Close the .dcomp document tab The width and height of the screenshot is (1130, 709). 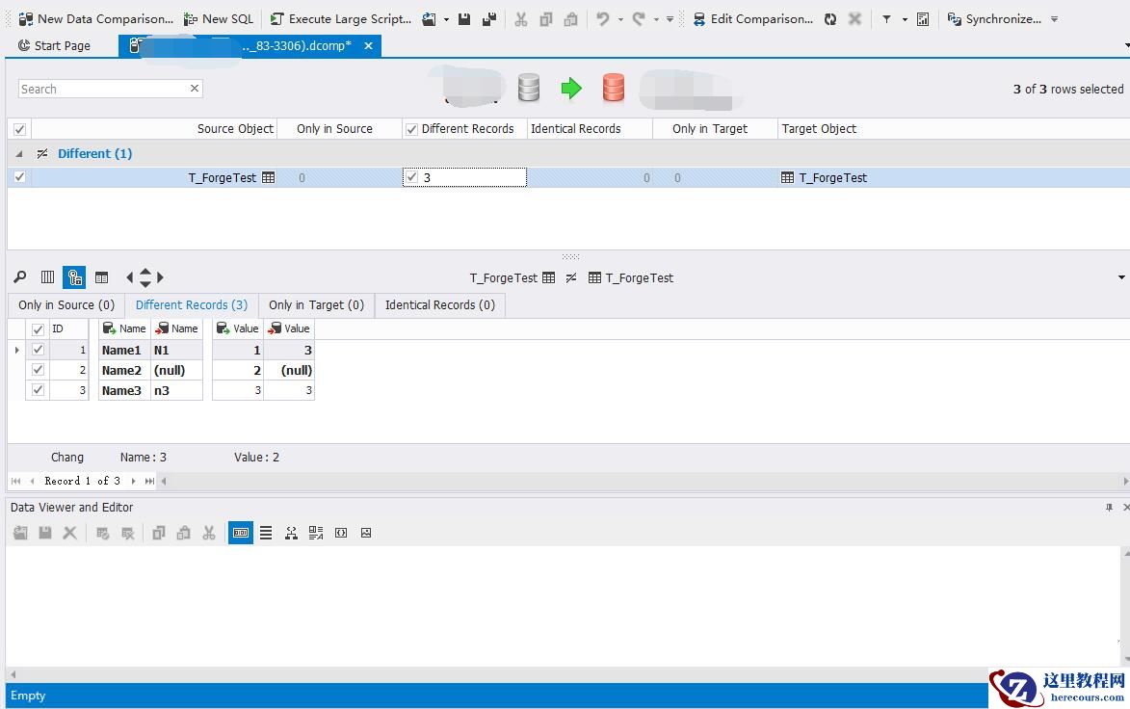(368, 45)
